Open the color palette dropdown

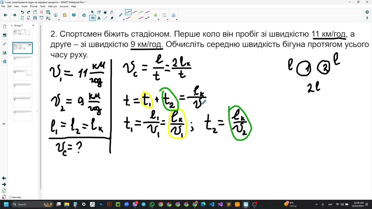coord(155,15)
